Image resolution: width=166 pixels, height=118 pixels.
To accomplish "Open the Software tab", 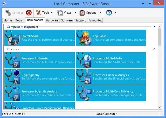I will point(67,20).
